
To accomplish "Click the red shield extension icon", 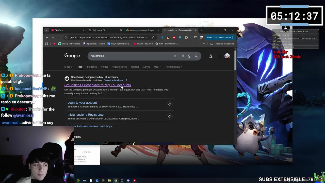I will pyautogui.click(x=174, y=37).
